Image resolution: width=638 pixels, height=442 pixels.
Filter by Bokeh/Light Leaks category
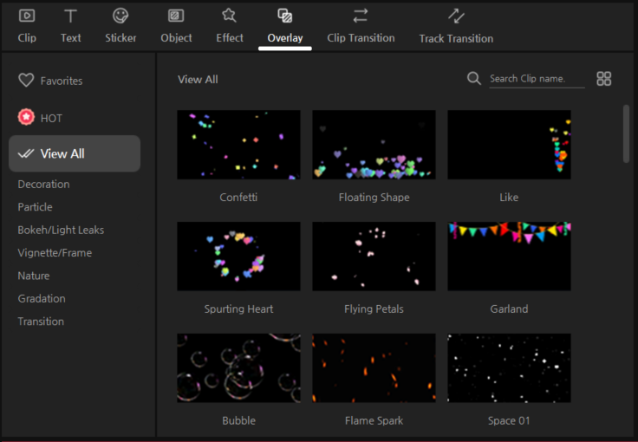61,230
